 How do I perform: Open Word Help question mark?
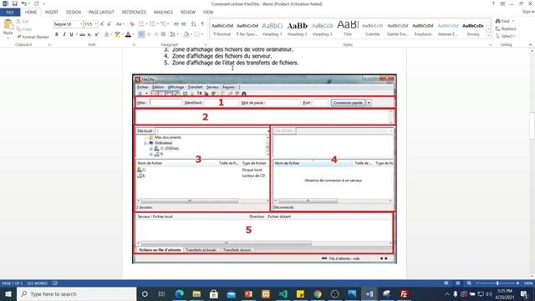493,3
